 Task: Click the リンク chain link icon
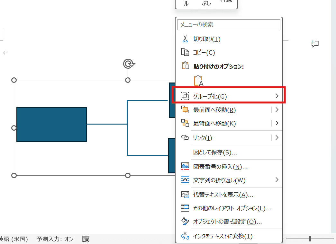tap(185, 138)
